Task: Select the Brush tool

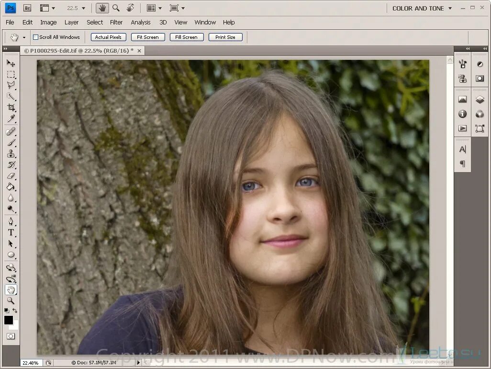Action: point(11,143)
